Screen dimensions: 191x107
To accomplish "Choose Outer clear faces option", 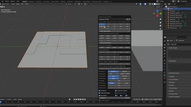I will coord(127,83).
